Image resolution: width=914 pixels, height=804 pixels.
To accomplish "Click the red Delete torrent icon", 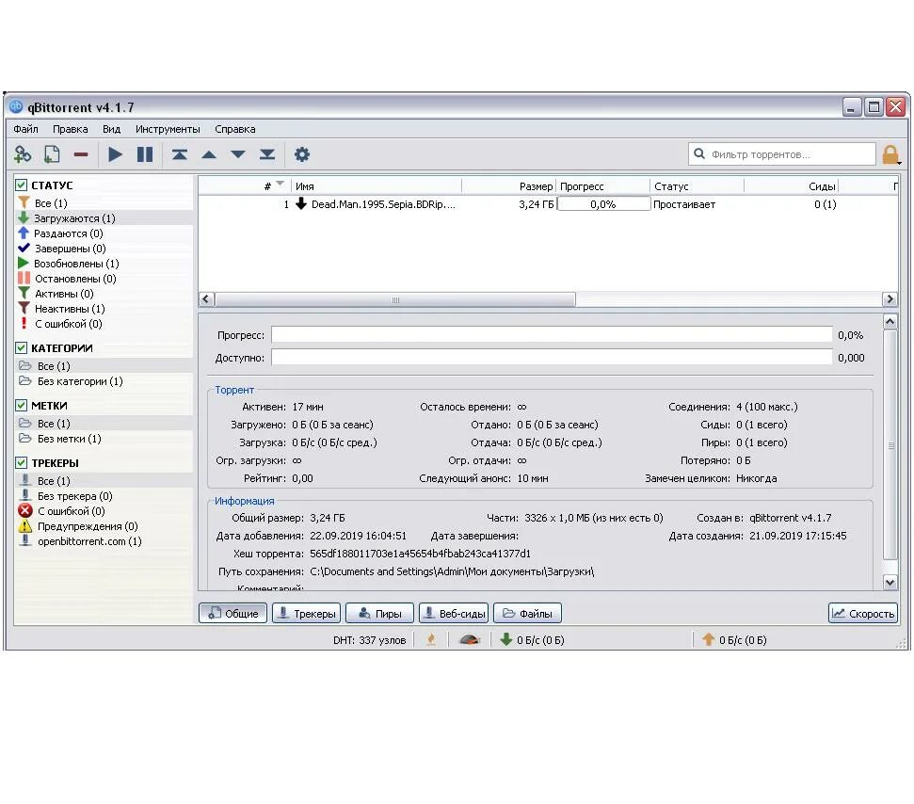I will [x=81, y=154].
